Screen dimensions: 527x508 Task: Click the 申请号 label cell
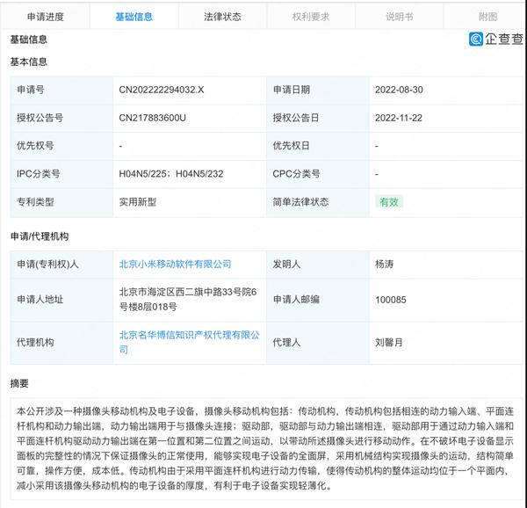[61, 91]
